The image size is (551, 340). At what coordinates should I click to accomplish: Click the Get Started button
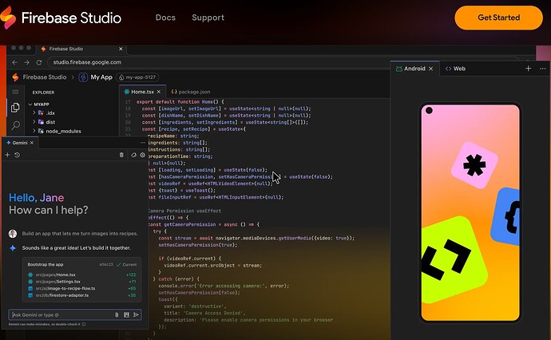coord(498,18)
